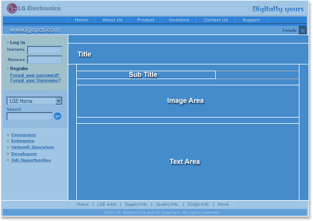Viewport: 313px width, 221px height.
Task: Click the Text Area placeholder
Action: point(185,162)
